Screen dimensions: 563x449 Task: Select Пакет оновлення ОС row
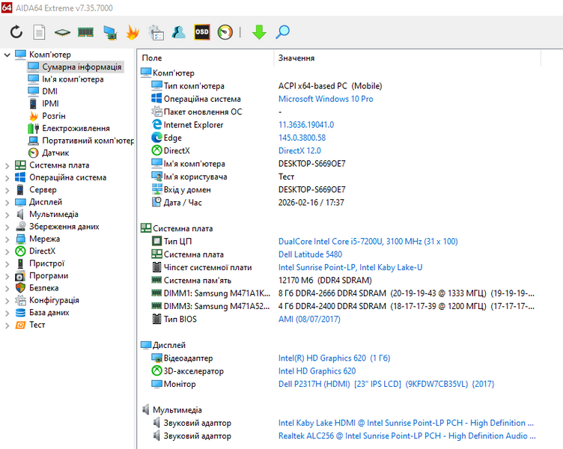coord(216,112)
